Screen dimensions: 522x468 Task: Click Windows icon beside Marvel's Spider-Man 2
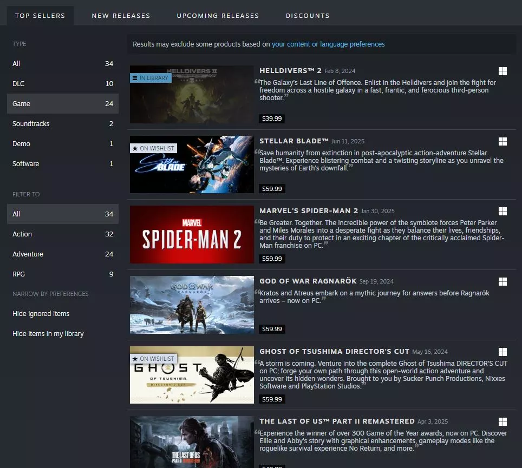[x=503, y=211]
